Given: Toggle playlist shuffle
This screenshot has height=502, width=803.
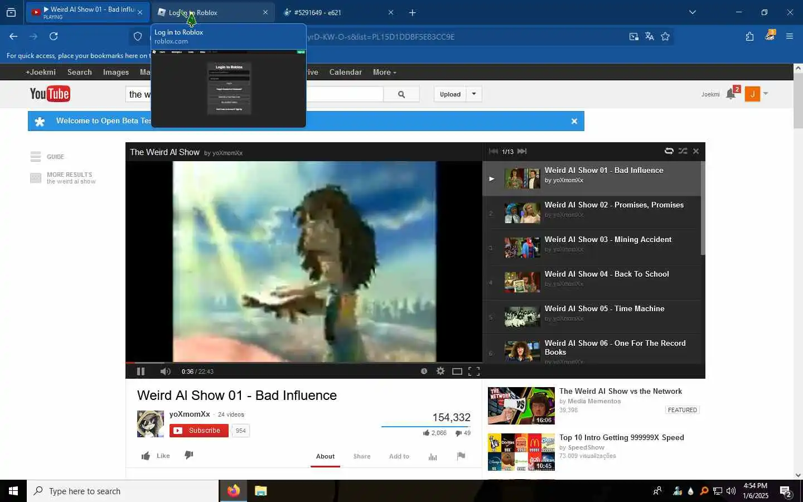Looking at the screenshot, I should tap(683, 151).
